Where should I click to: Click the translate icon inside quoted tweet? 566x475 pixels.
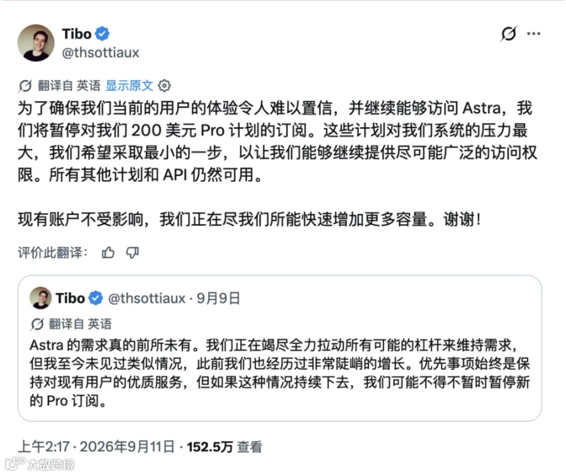[x=37, y=324]
